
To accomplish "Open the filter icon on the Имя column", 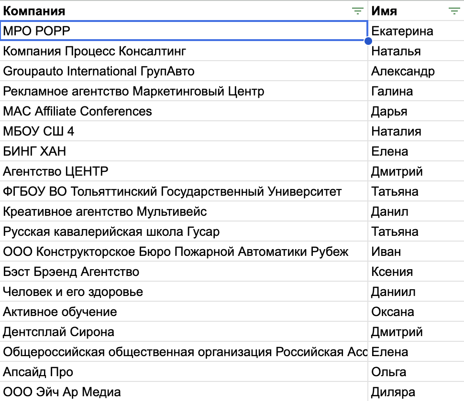I will pos(453,11).
